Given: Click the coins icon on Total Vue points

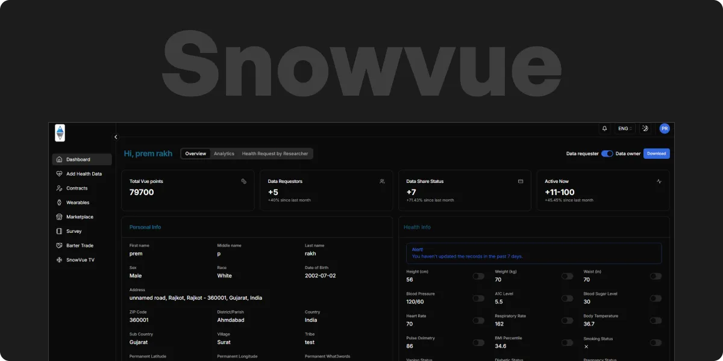Looking at the screenshot, I should pyautogui.click(x=244, y=181).
